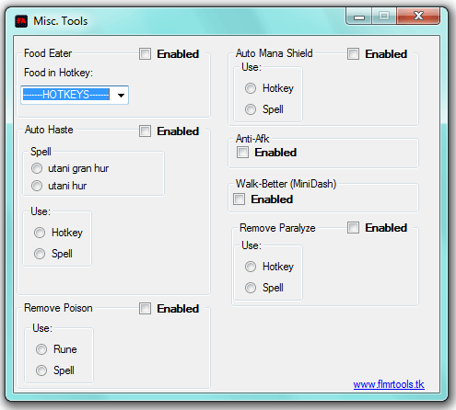Tick the Anti-Afk Enabled checkbox
This screenshot has height=410, width=456.
pos(242,153)
